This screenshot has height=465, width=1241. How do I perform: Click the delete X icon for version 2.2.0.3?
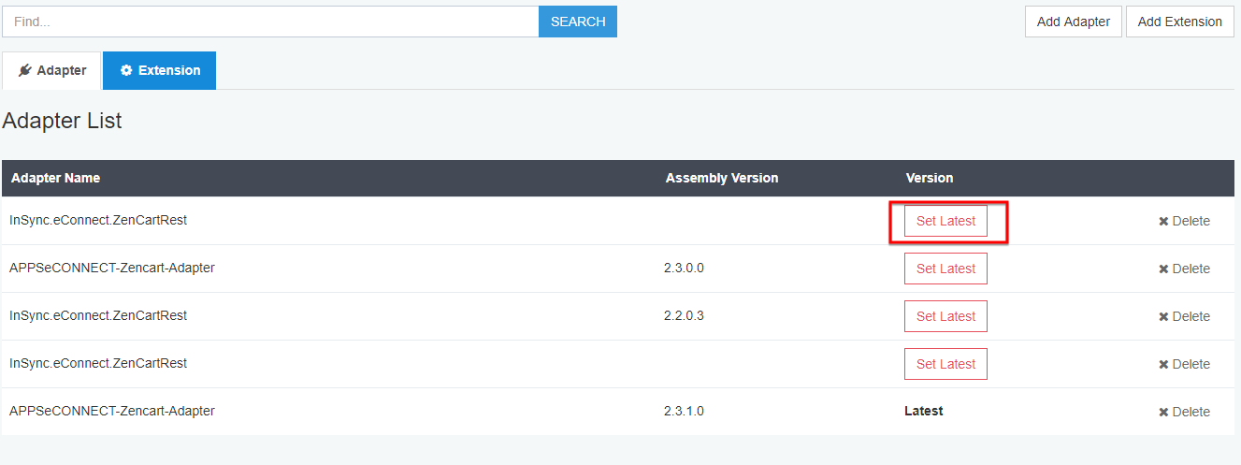coord(1163,317)
